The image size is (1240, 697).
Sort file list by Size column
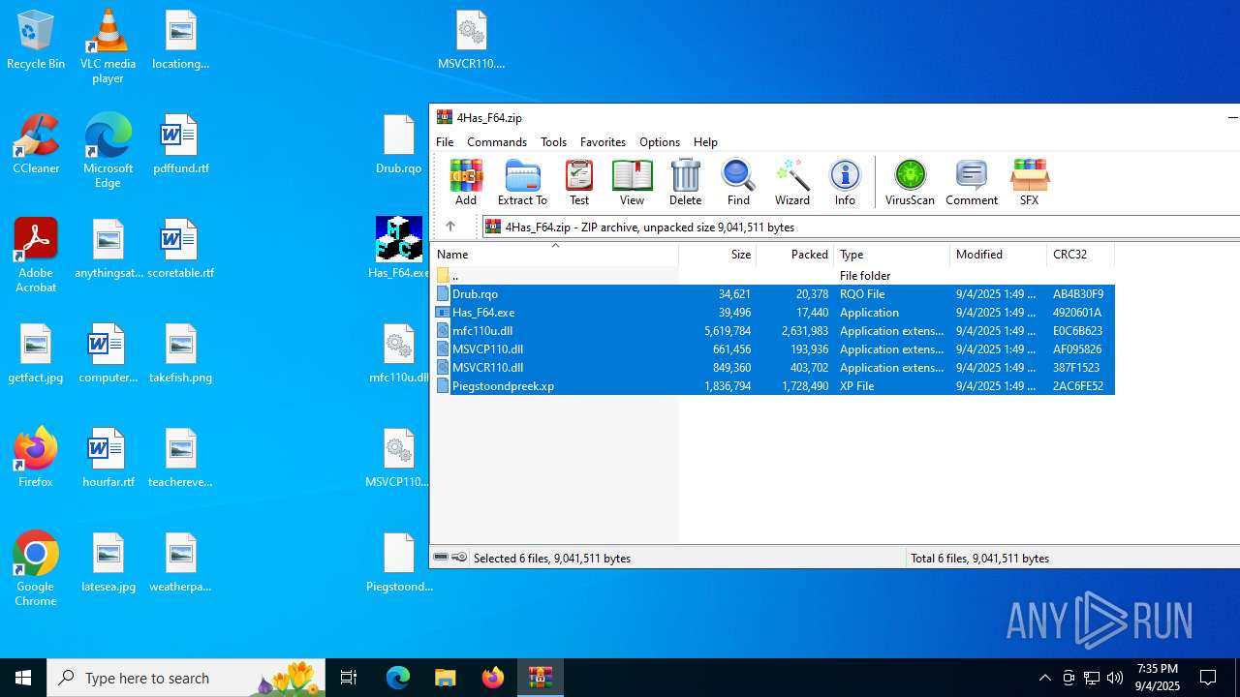[718, 255]
